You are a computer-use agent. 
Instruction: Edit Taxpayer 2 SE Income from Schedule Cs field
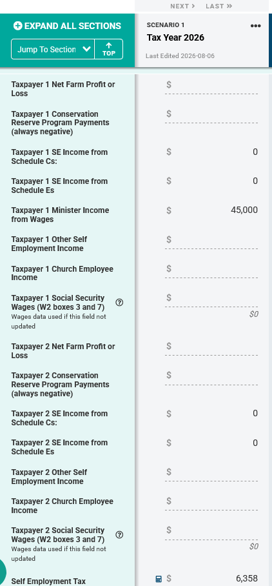coord(212,413)
